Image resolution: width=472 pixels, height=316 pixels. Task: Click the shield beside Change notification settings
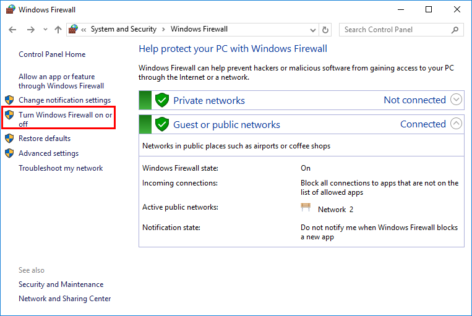click(x=9, y=100)
